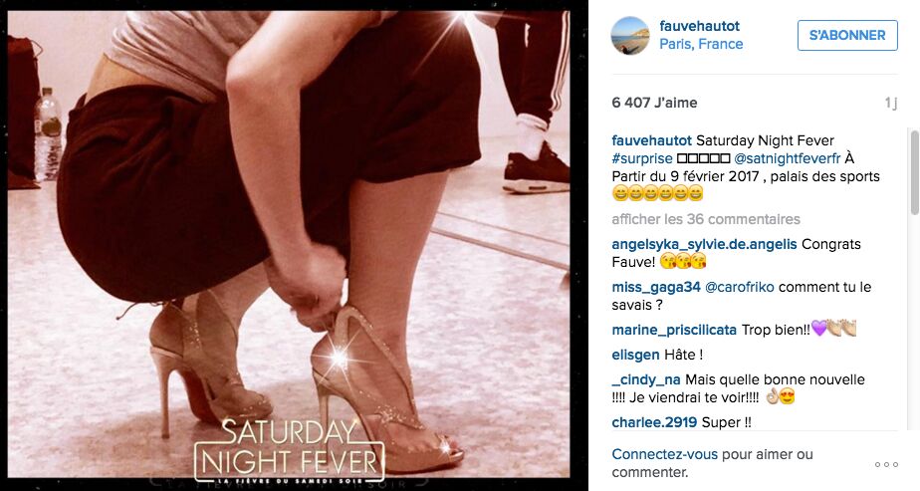Click the Connectez-vous login link

click(x=664, y=454)
